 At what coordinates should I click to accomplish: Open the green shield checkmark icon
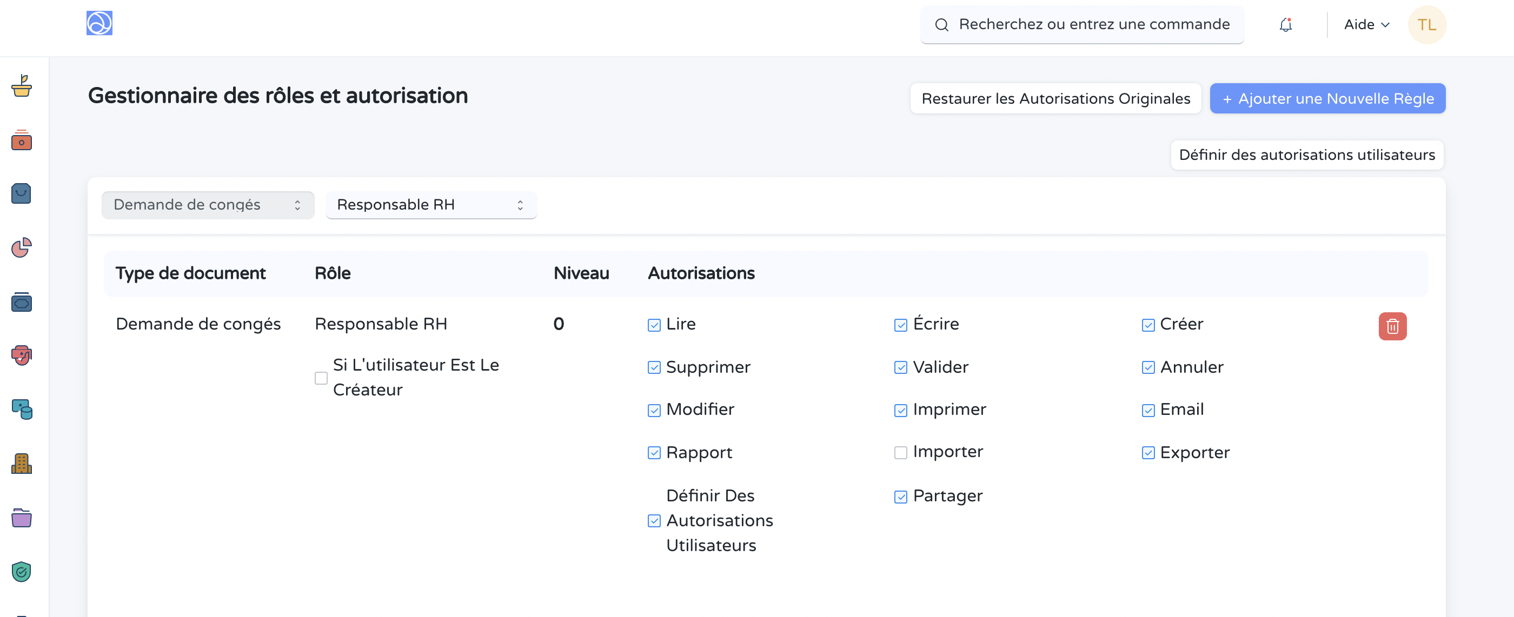[x=22, y=571]
